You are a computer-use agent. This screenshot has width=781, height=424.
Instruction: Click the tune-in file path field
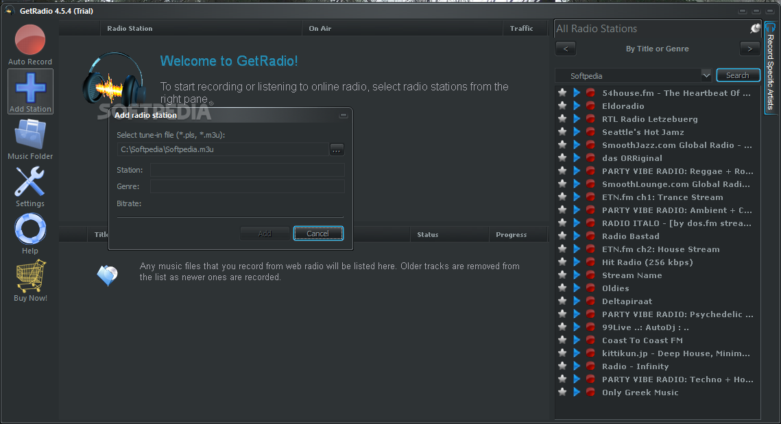(x=223, y=149)
